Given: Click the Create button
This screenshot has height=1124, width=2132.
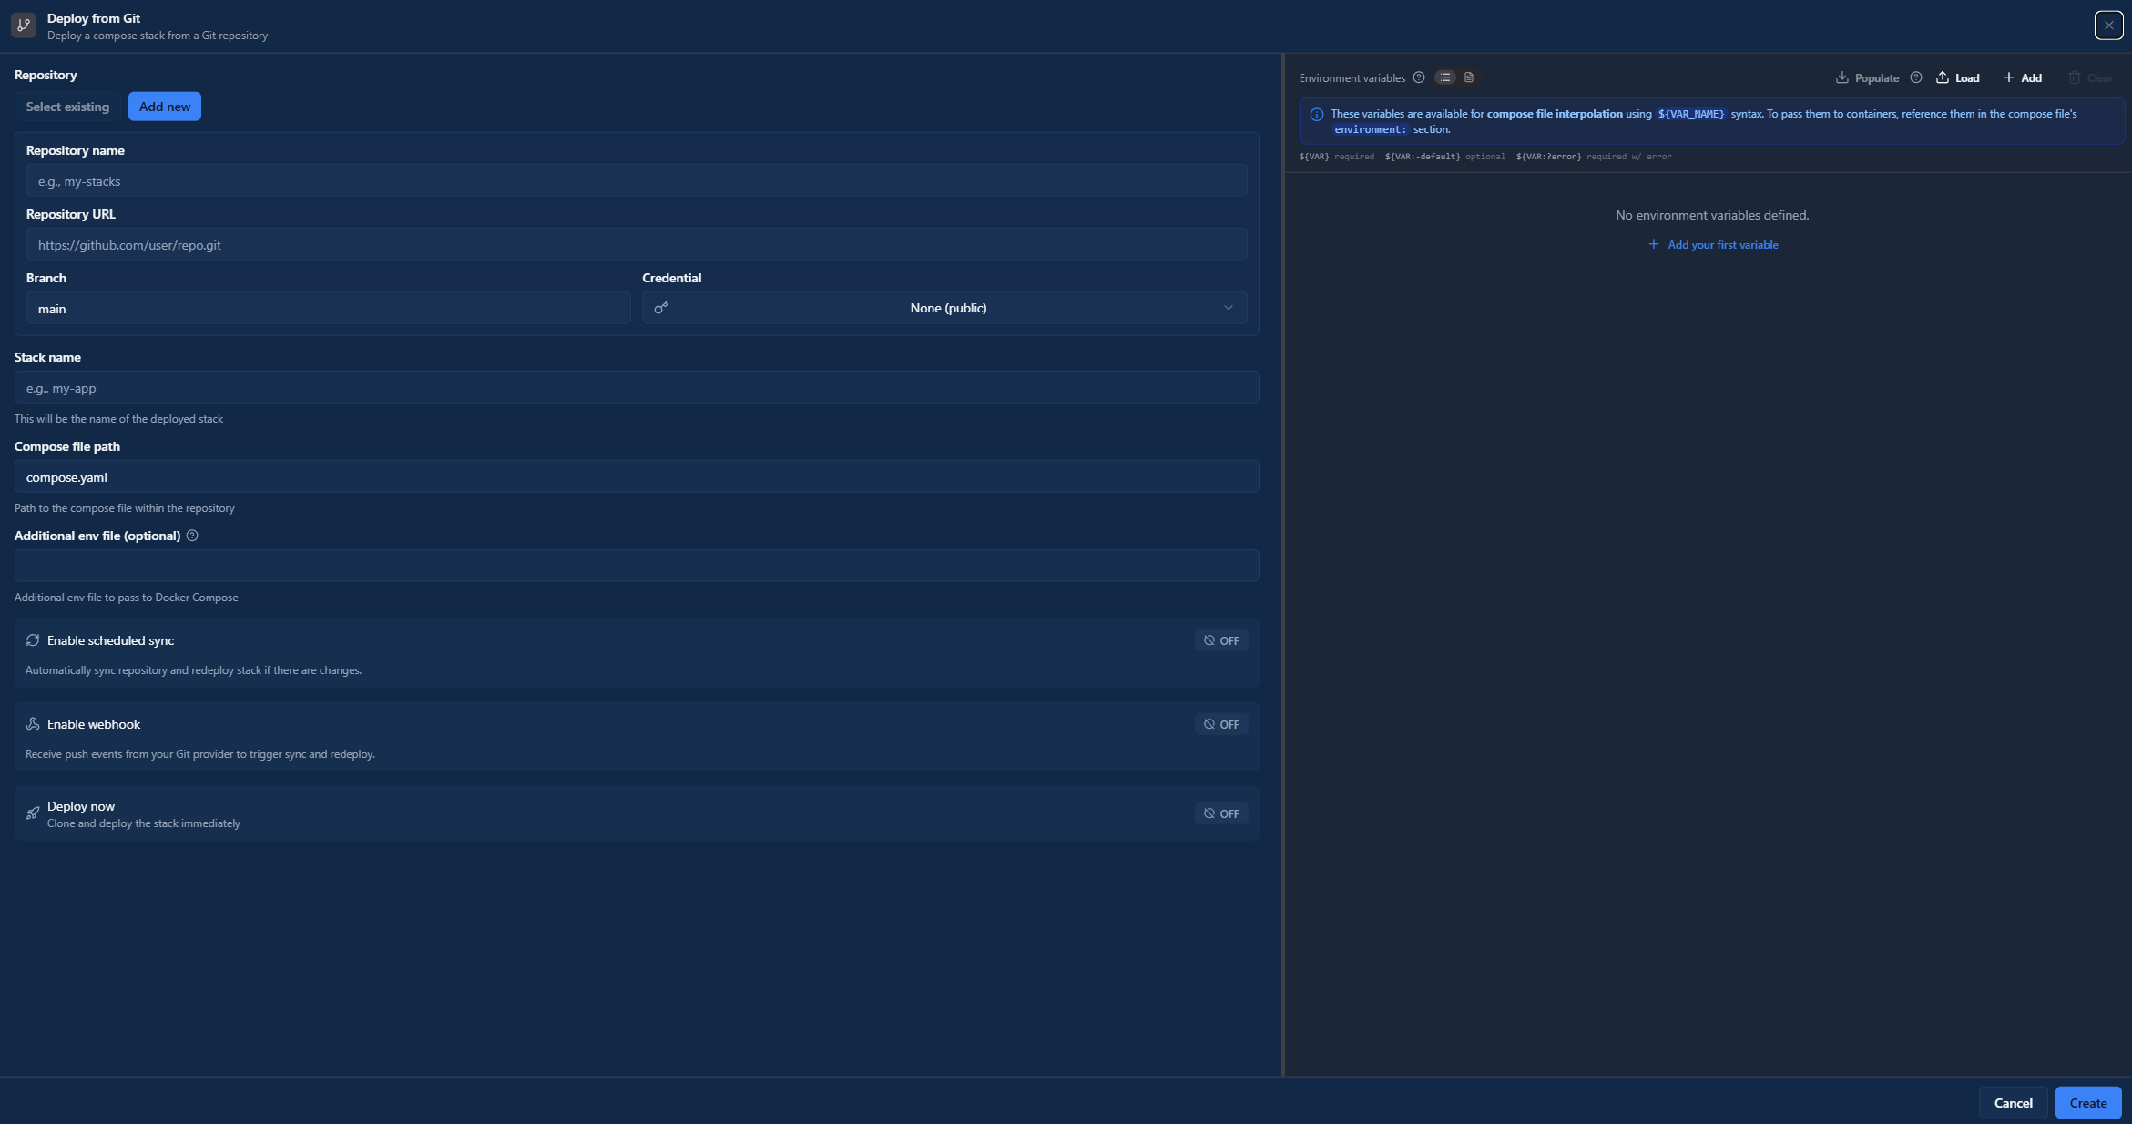Looking at the screenshot, I should pyautogui.click(x=2087, y=1103).
